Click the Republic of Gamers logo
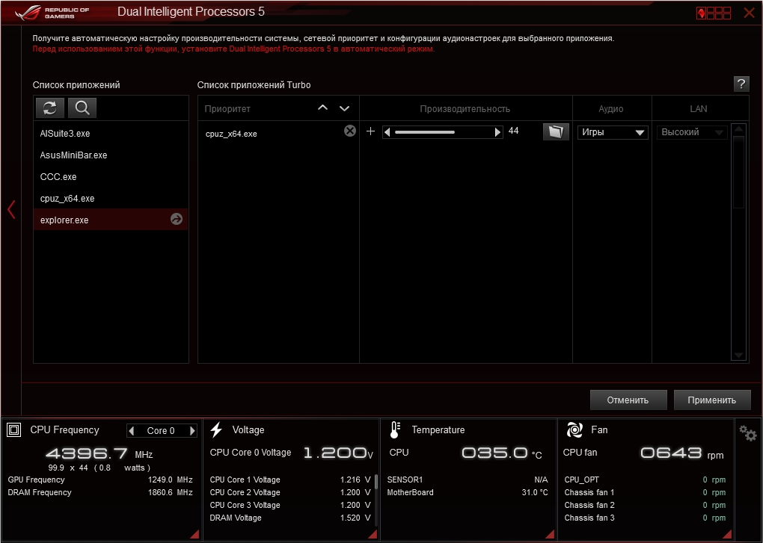Viewport: 763px width, 543px height. pyautogui.click(x=52, y=13)
